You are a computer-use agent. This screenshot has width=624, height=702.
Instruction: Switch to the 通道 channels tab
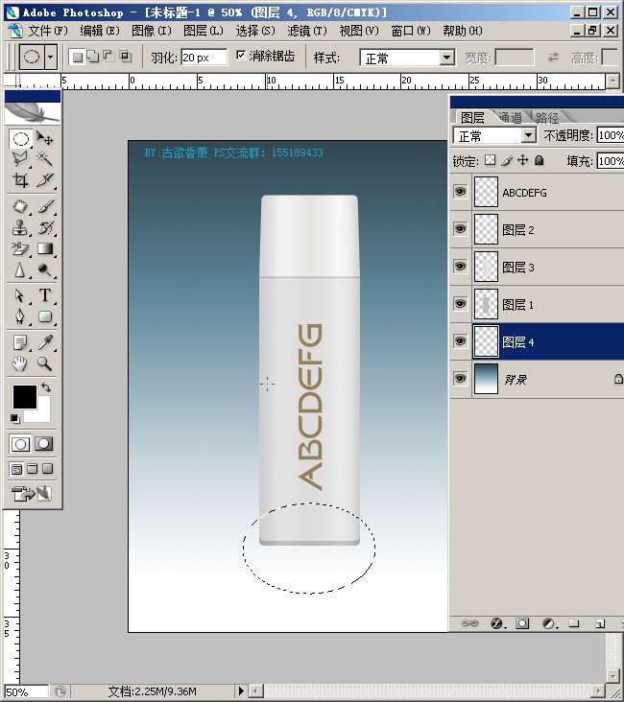point(510,118)
